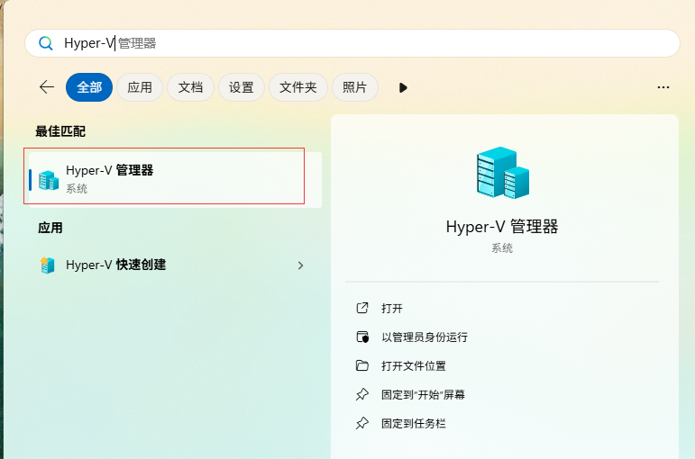Switch to the 照片 filter tab
The width and height of the screenshot is (695, 459).
pyautogui.click(x=355, y=87)
